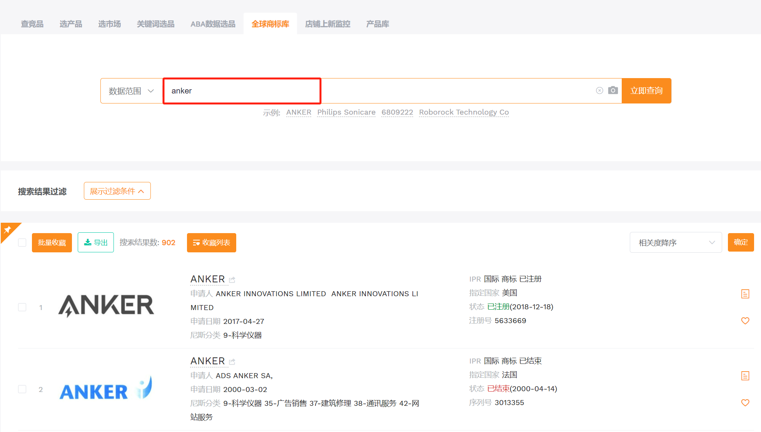Click the black ANKER logo thumbnail
This screenshot has width=761, height=432.
tap(106, 306)
